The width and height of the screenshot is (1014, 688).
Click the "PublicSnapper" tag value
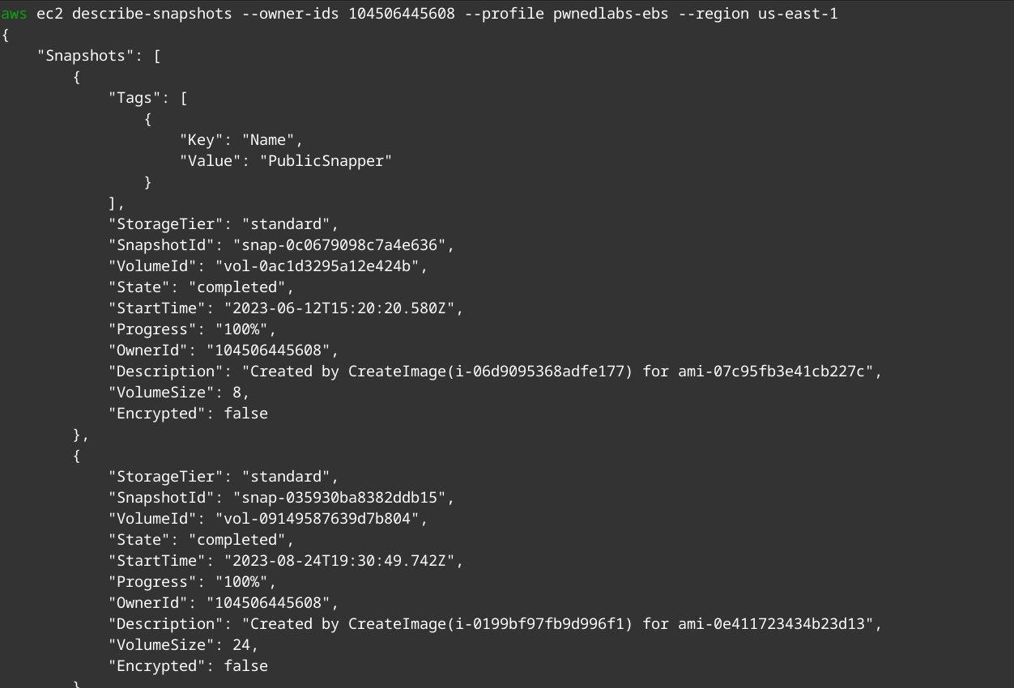[326, 161]
